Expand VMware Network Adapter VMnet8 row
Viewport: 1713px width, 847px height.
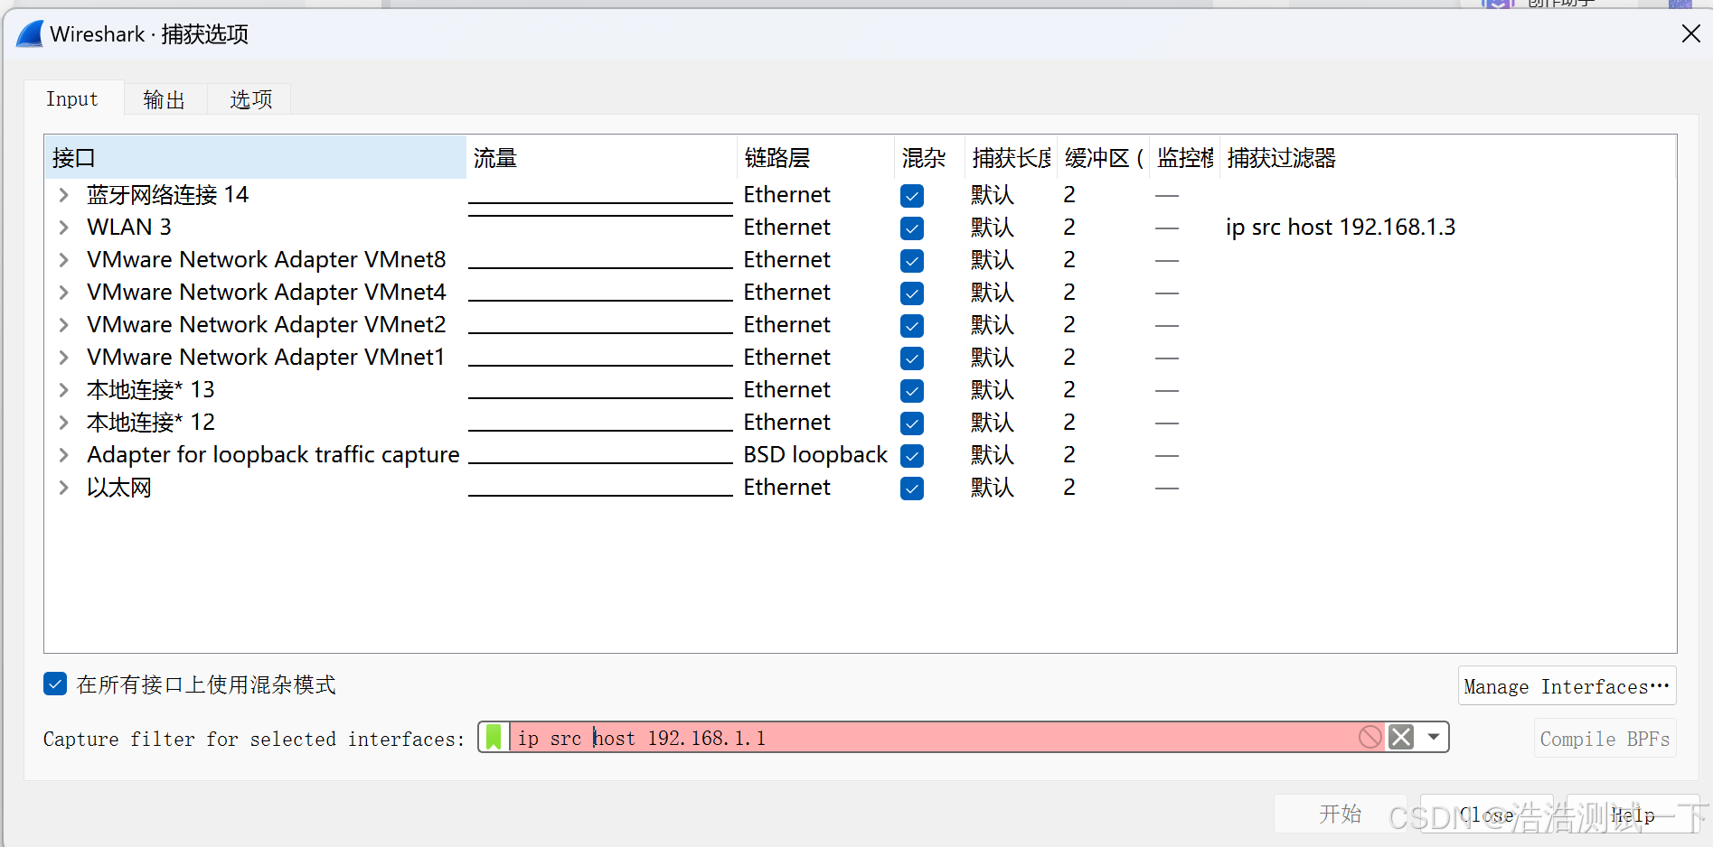click(x=63, y=260)
